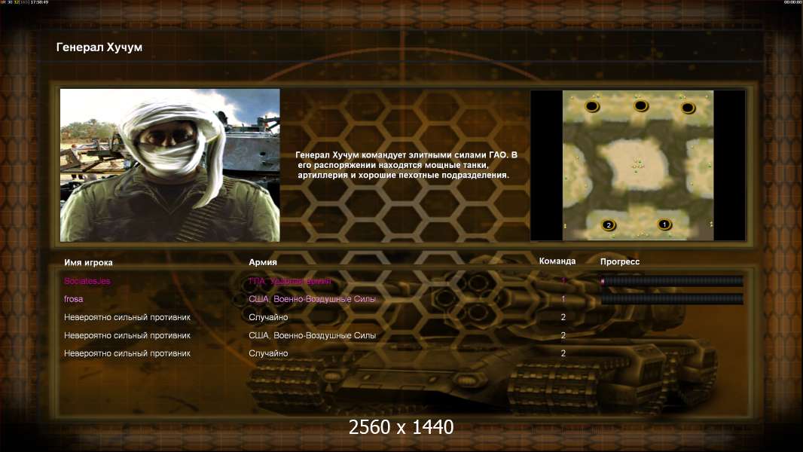Click the clock readout in top-left corner

[39, 2]
